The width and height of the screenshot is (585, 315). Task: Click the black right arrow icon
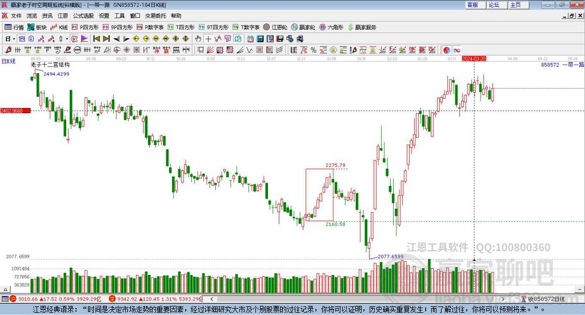[x=126, y=38]
